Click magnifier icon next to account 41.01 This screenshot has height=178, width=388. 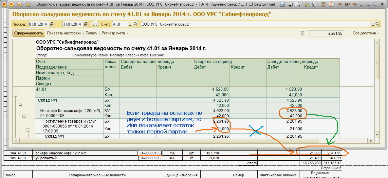(x=136, y=24)
